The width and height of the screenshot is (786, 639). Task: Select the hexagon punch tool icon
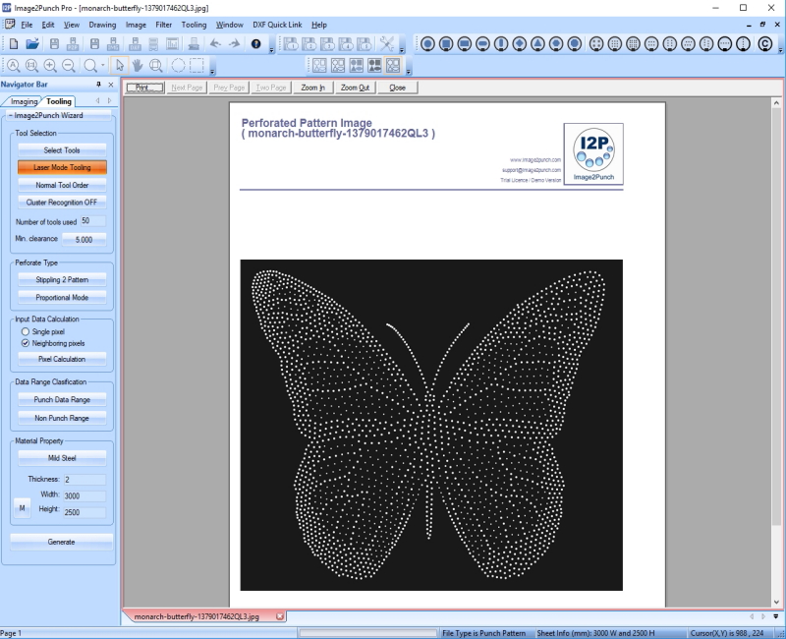556,44
